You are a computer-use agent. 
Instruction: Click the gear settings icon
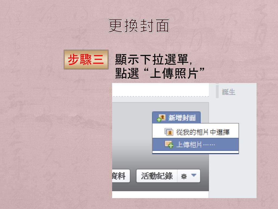184,176
